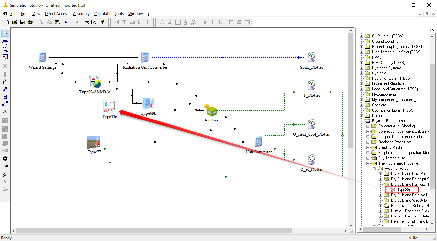Click the question mark Help icon
The image size is (437, 241).
[x=102, y=22]
